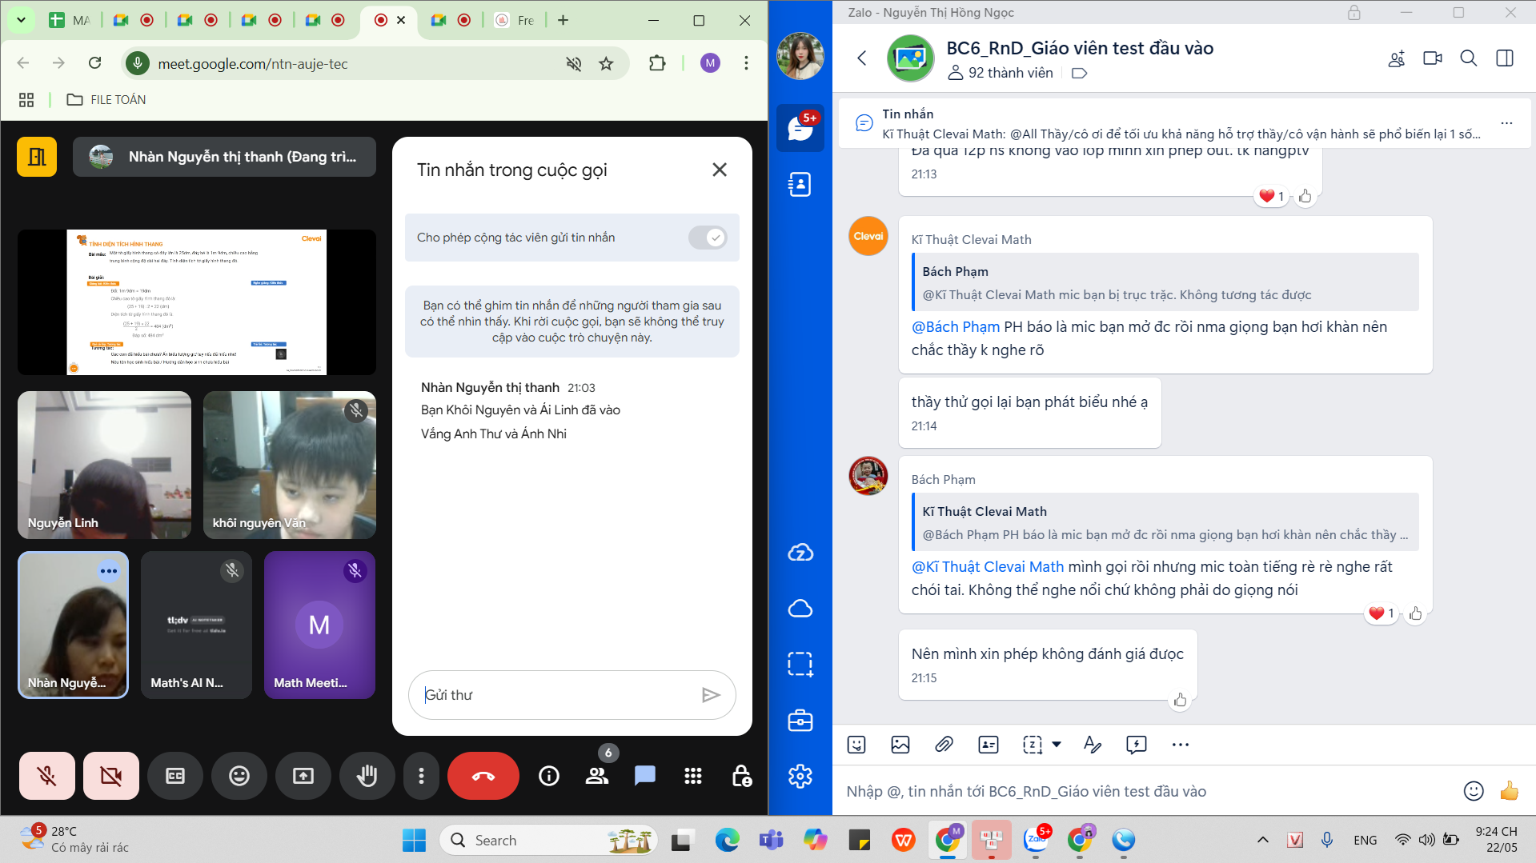This screenshot has height=863, width=1536.
Task: Toggle the muted-site sound icon in the address bar
Action: (574, 63)
